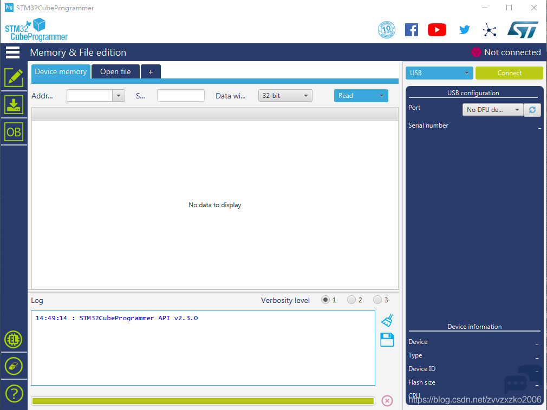Open ST YouTube channel icon

point(437,30)
